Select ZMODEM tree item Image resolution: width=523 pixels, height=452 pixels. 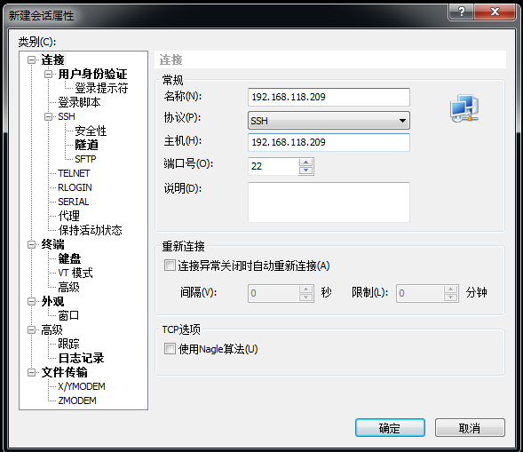77,400
